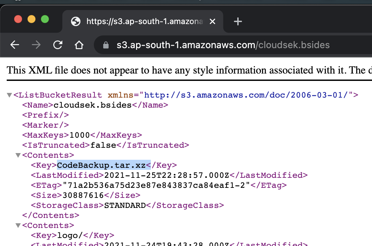This screenshot has height=246, width=372.
Task: Select the s3.ap-south-1.amazonaws tab
Action: pos(142,21)
